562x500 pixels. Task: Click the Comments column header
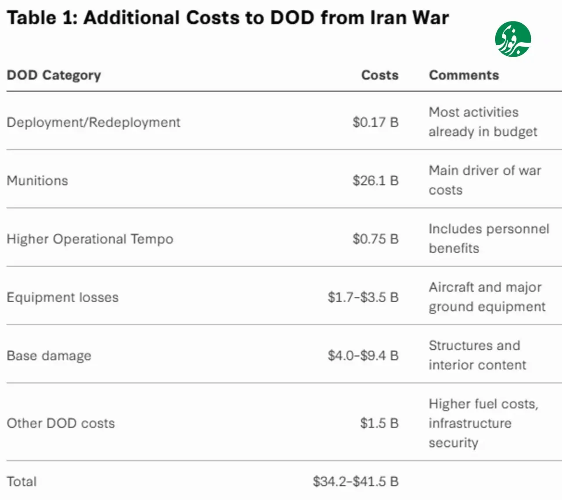pos(464,75)
